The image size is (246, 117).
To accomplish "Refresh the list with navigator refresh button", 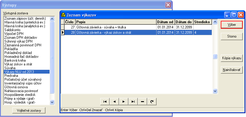I will click(152, 102).
